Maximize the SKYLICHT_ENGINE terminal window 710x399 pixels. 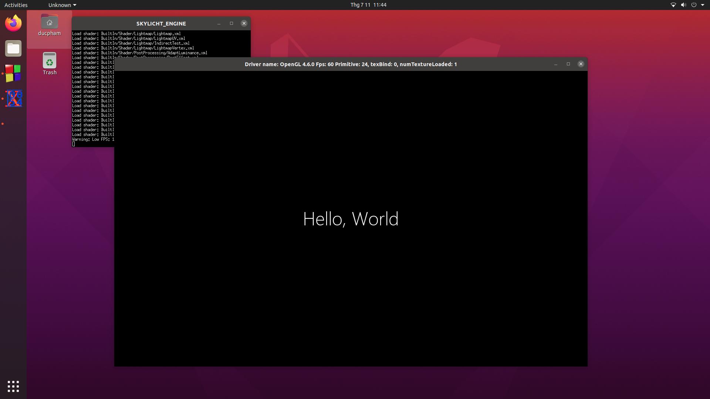(231, 23)
